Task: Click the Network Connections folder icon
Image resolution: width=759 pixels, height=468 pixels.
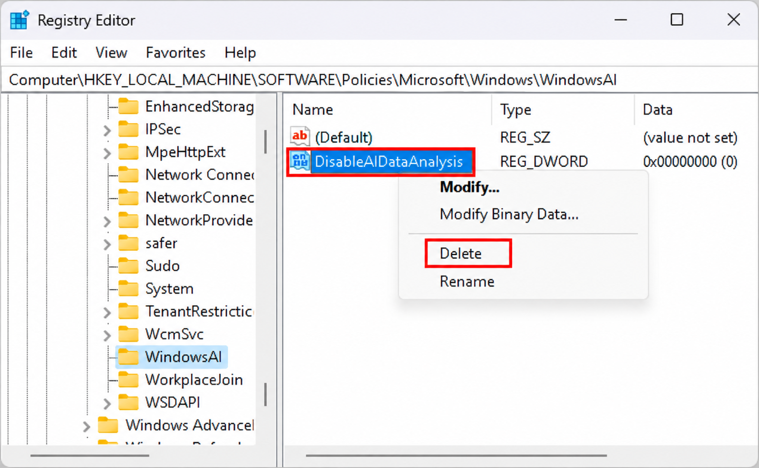Action: click(128, 175)
